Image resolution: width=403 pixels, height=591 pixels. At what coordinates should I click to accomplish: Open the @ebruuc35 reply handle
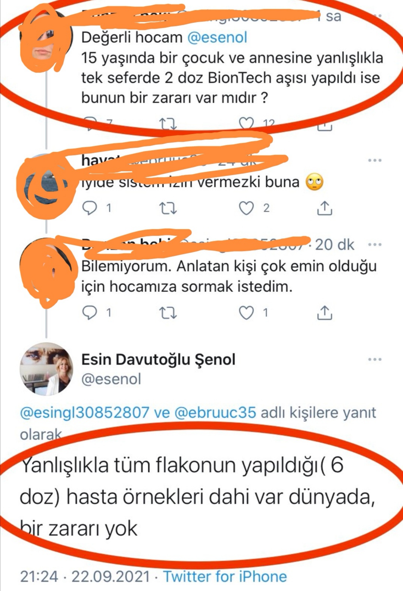(x=215, y=413)
